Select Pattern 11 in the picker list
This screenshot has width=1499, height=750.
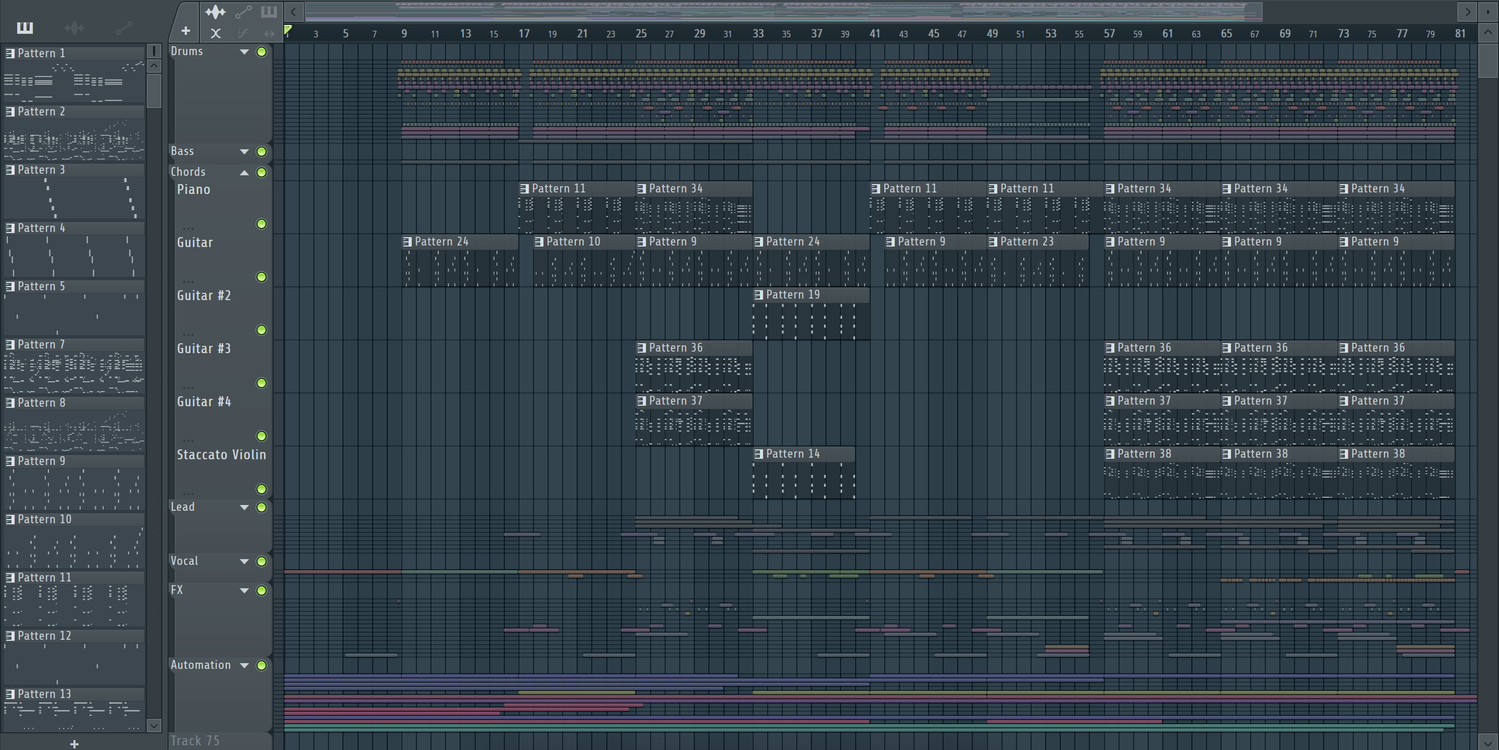(44, 577)
